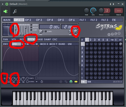This screenshot has width=126, height=107.
Task: Toggle the DECLICK switch
Action: 31,27
